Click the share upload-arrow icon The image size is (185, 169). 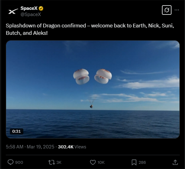[x=175, y=162]
